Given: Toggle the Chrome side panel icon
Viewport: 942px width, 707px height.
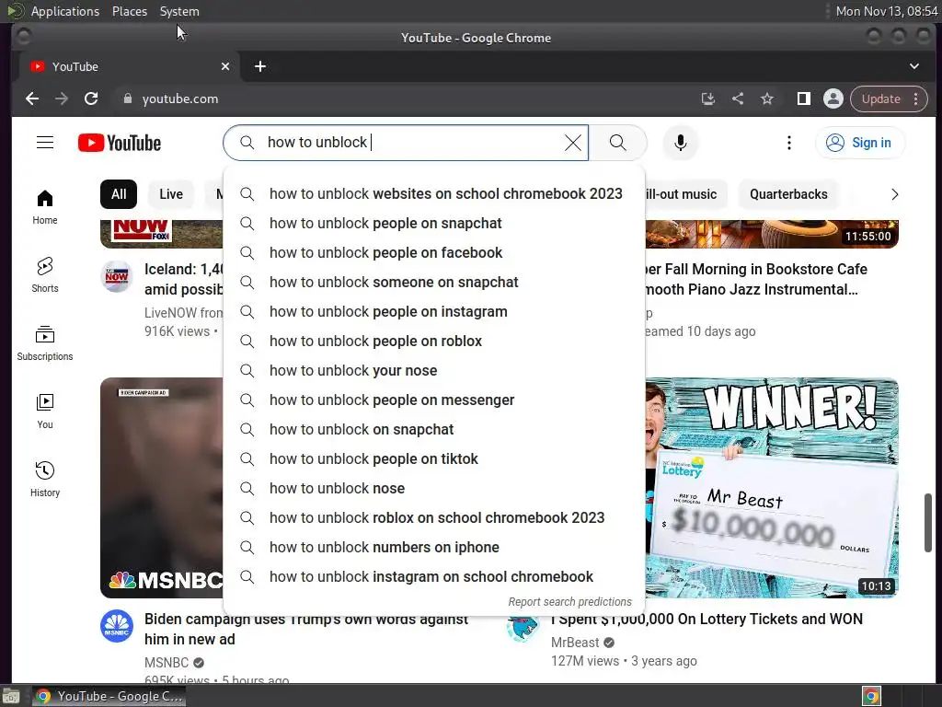Looking at the screenshot, I should point(804,99).
